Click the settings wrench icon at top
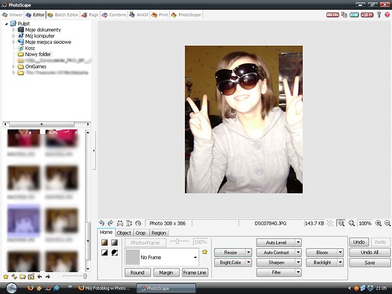This screenshot has width=392, height=294. pos(379,15)
